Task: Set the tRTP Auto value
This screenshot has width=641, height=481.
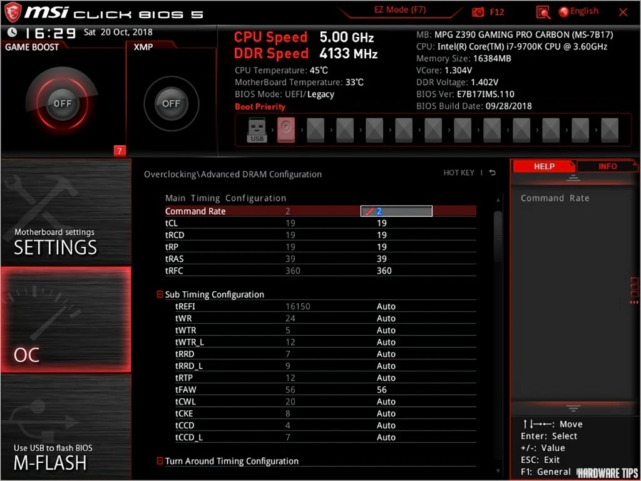Action: [x=386, y=378]
